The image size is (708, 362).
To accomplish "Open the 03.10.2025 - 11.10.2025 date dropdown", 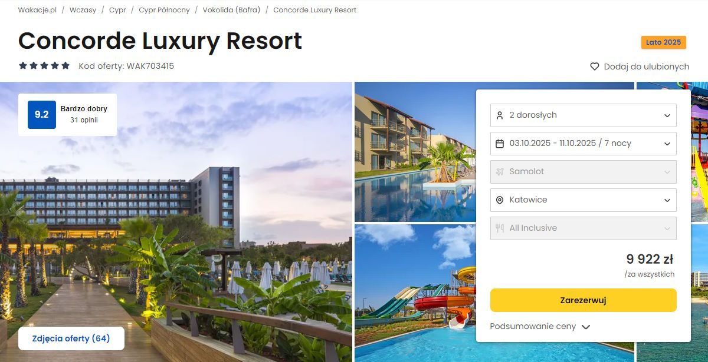I will pyautogui.click(x=584, y=144).
